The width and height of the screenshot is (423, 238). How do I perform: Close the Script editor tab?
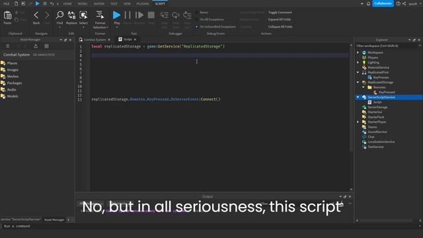[x=135, y=40]
